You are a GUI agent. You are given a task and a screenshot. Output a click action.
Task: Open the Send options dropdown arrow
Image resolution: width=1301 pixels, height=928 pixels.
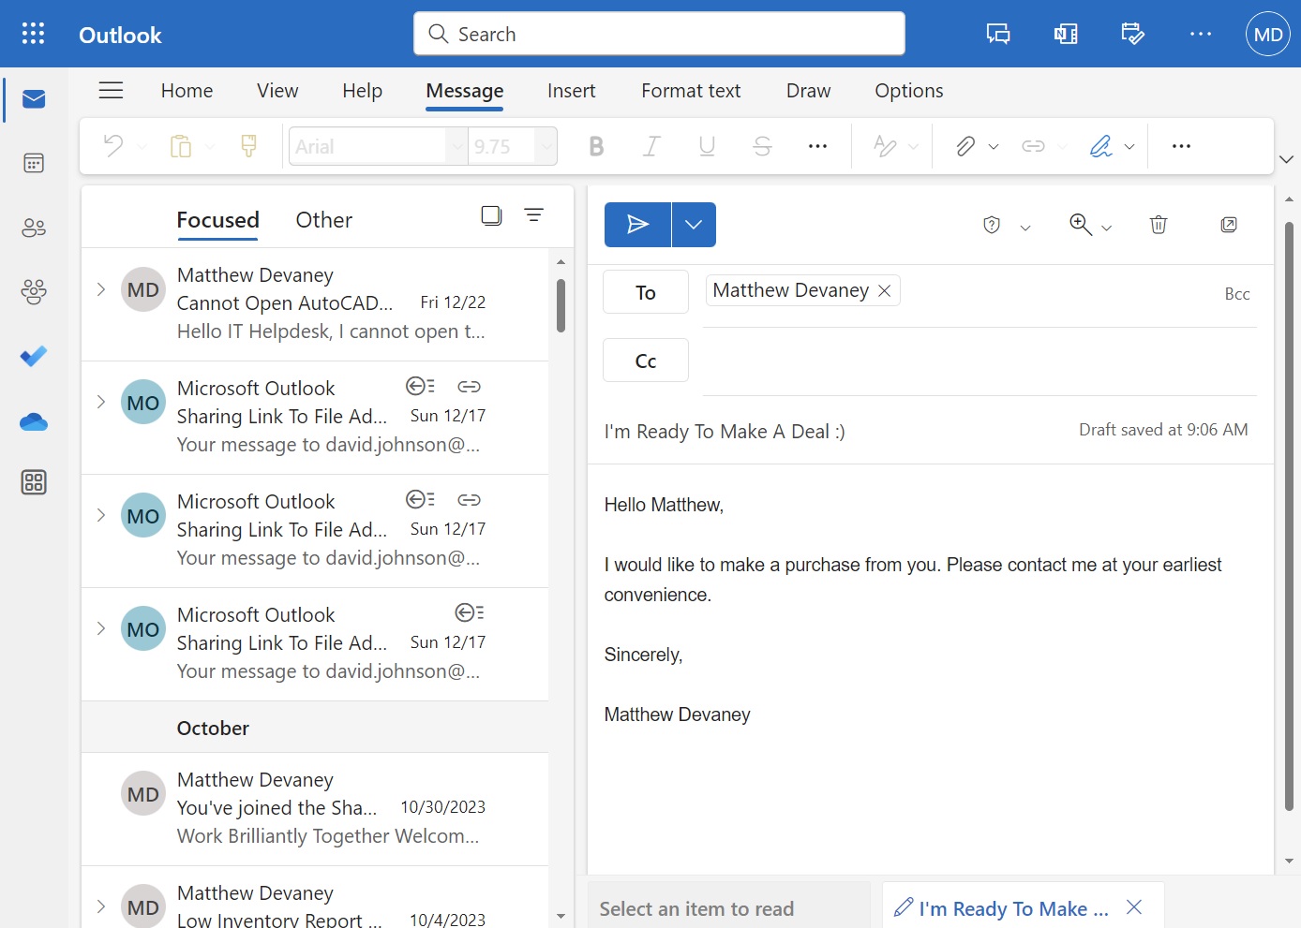tap(693, 224)
